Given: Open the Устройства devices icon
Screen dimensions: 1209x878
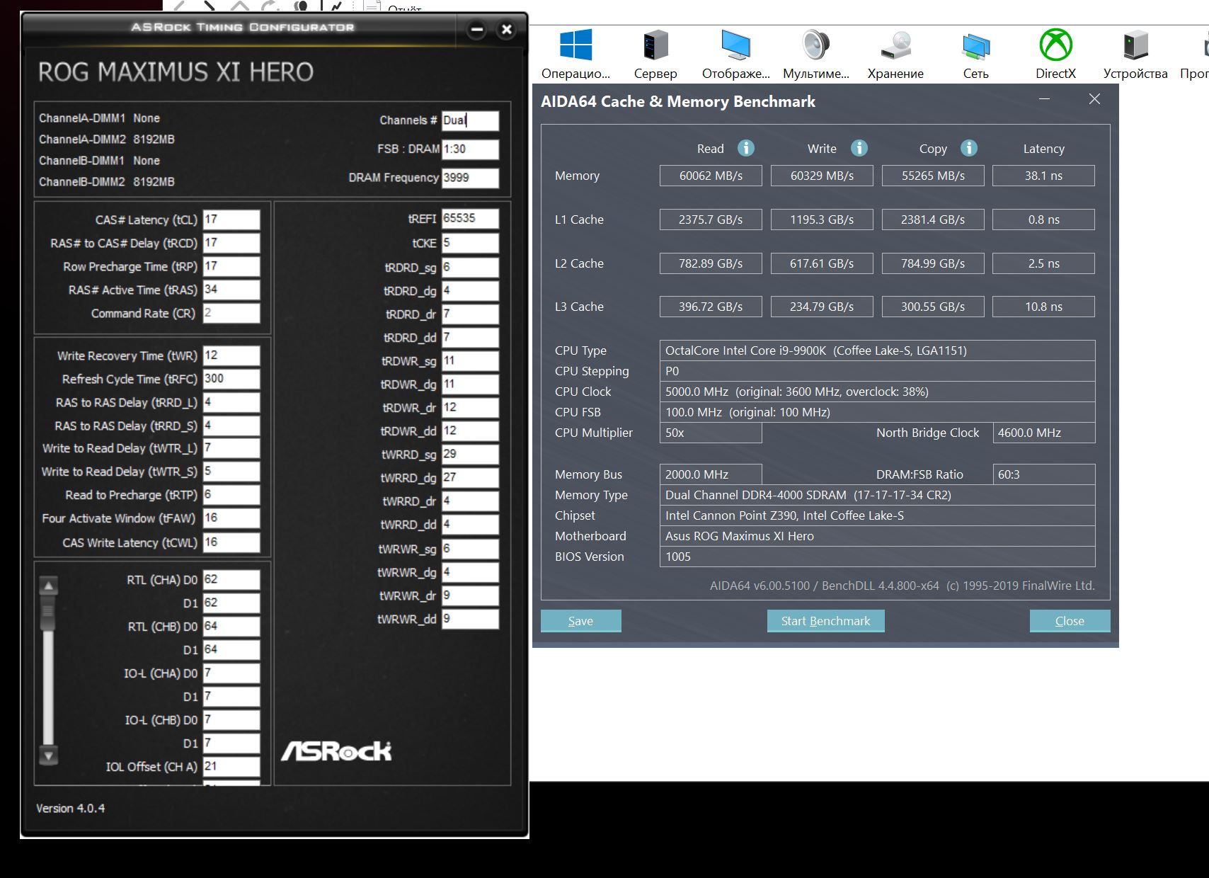Looking at the screenshot, I should pyautogui.click(x=1135, y=45).
